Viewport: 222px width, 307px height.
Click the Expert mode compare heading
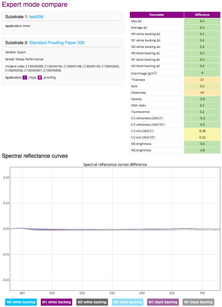[x=35, y=4]
